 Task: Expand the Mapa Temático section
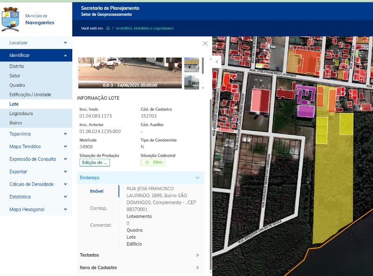tap(36, 146)
